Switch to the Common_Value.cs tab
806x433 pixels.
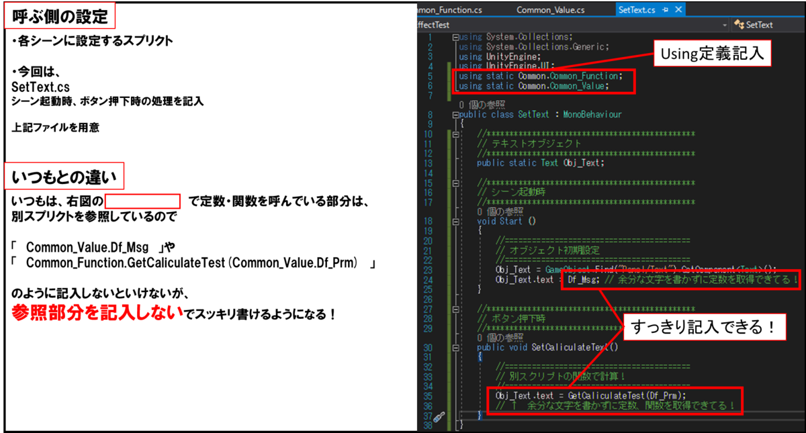[550, 10]
